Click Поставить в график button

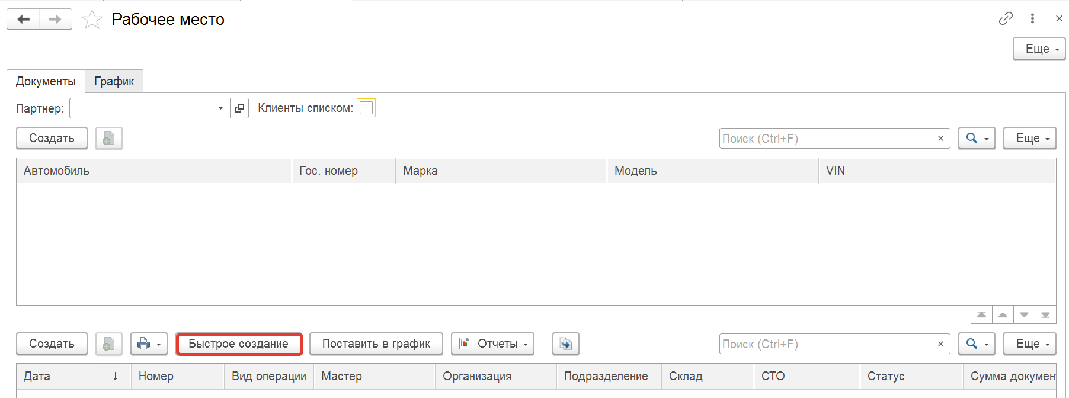click(376, 344)
